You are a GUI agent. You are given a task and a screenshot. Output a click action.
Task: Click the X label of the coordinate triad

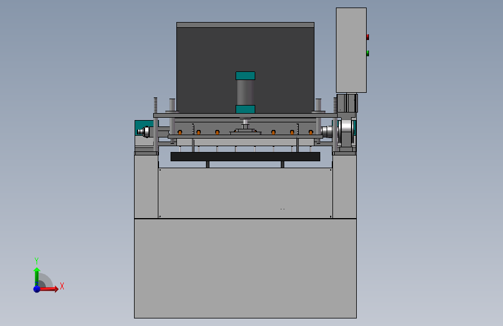[x=62, y=286]
